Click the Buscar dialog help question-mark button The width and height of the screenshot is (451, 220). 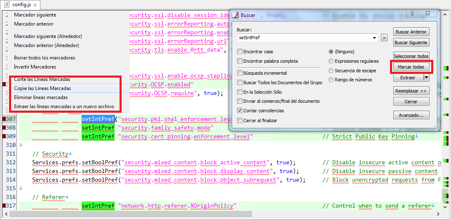412,13
